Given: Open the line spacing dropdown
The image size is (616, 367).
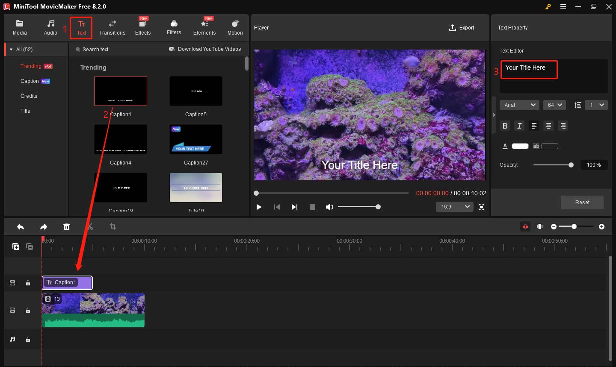Looking at the screenshot, I should tap(596, 105).
